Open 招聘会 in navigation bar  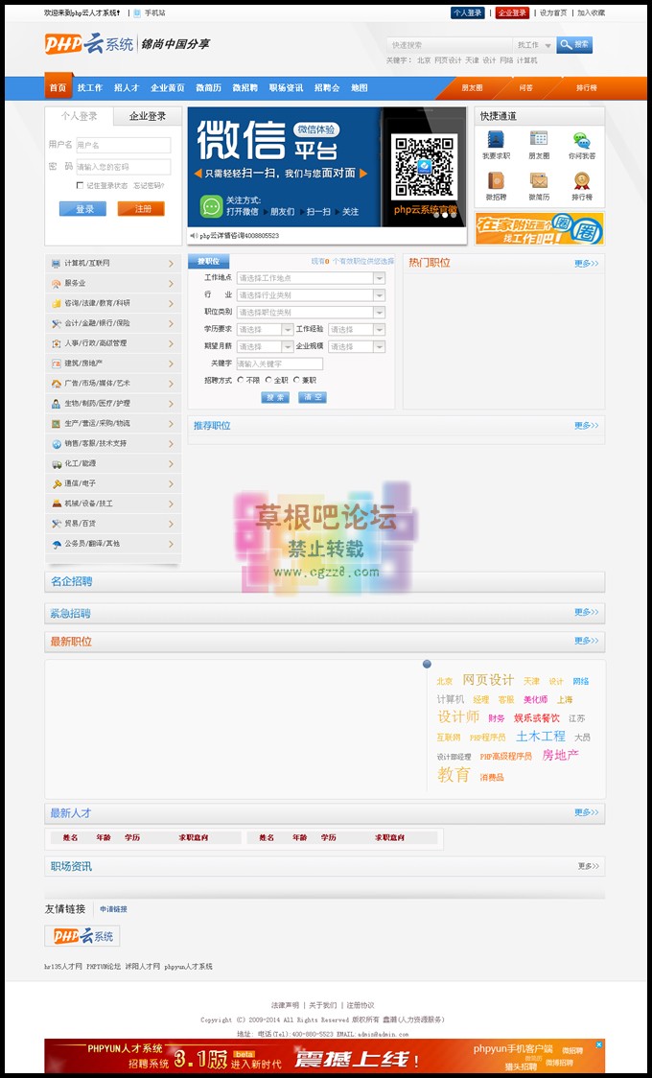[327, 87]
